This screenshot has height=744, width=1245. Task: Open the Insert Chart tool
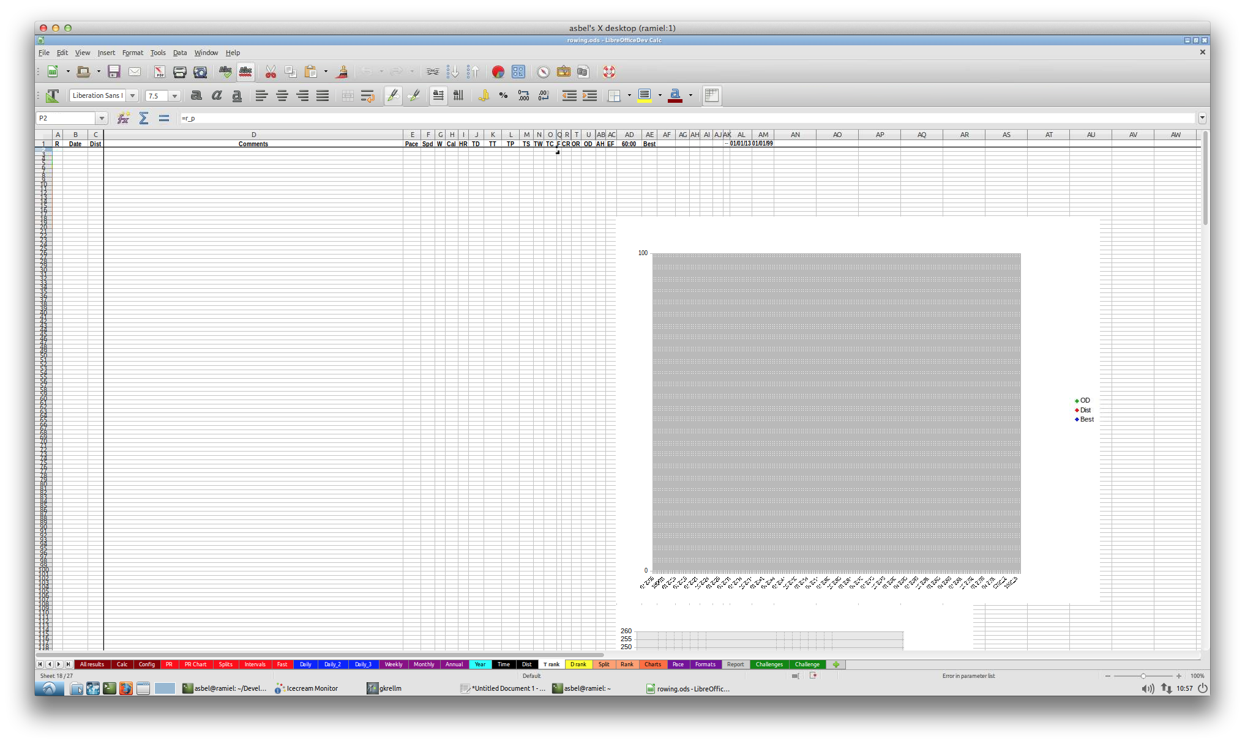[x=498, y=72]
